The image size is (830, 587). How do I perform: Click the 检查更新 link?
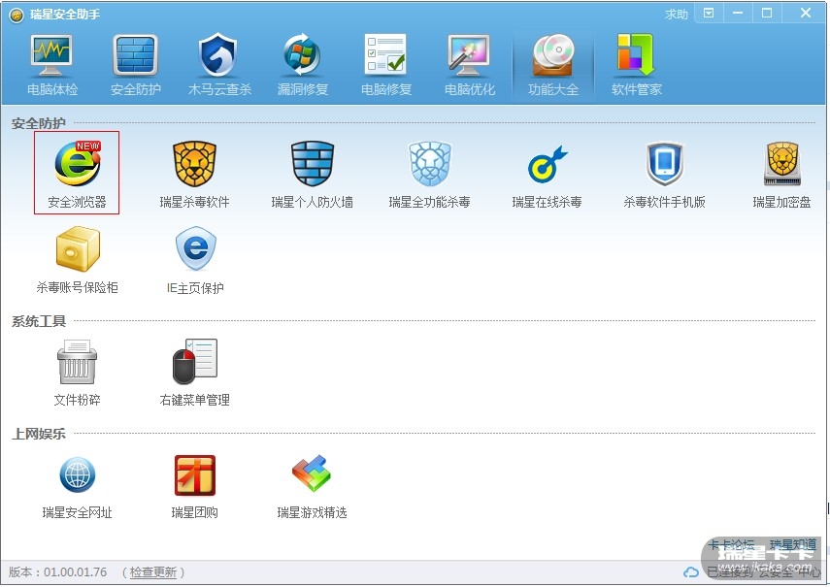coord(153,572)
